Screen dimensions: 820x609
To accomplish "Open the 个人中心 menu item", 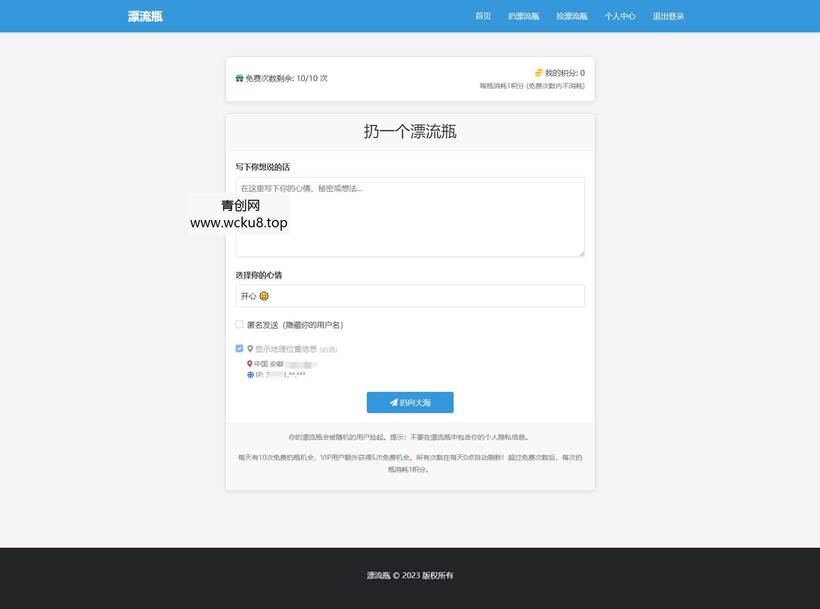I will click(x=621, y=16).
